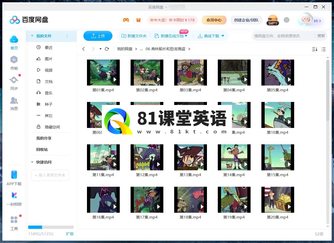This screenshot has height=243, width=334.
Task: Open the 工具 tools icon
Action: [x=14, y=220]
